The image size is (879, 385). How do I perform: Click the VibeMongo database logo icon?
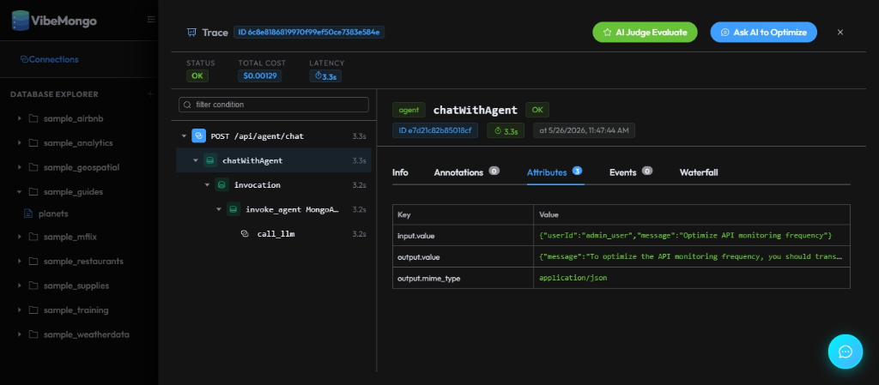coord(21,21)
